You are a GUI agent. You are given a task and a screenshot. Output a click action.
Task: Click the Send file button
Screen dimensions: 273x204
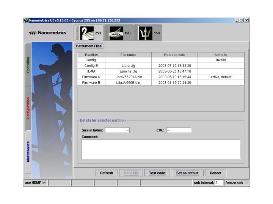131,173
